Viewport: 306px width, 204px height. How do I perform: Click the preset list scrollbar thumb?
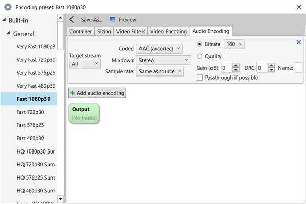click(60, 36)
